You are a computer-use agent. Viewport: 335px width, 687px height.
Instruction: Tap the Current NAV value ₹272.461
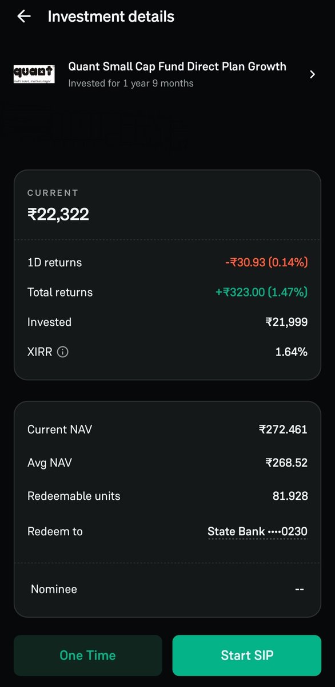click(x=283, y=429)
